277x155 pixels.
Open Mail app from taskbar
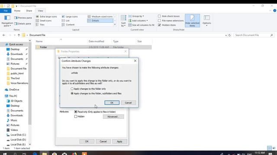(x=64, y=154)
